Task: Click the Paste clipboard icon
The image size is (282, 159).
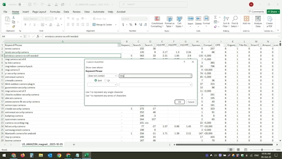Action: [x=7, y=19]
